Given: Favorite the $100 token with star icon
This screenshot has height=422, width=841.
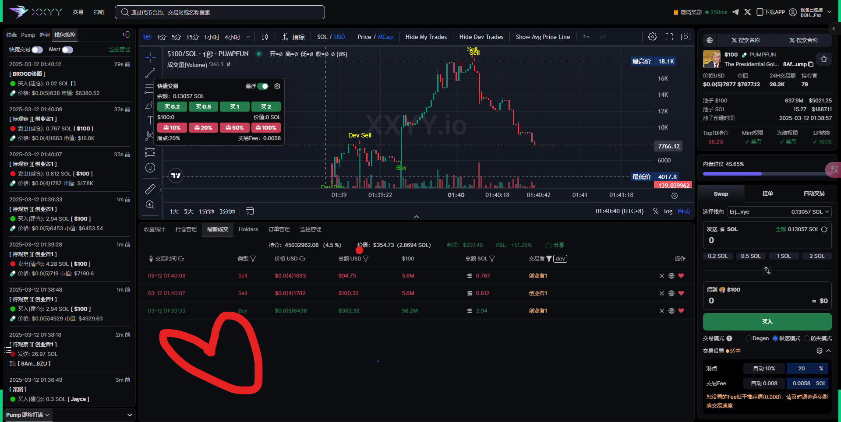Looking at the screenshot, I should point(823,59).
